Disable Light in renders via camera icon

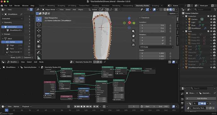(214, 22)
